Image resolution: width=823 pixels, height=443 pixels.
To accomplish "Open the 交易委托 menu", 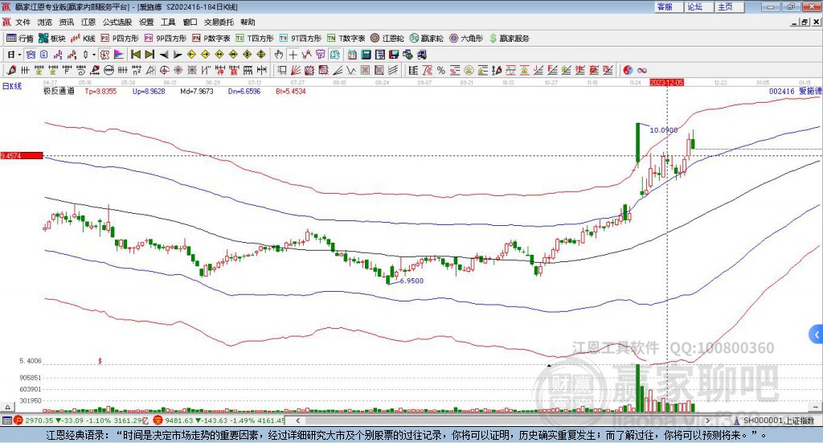I will click(x=219, y=22).
